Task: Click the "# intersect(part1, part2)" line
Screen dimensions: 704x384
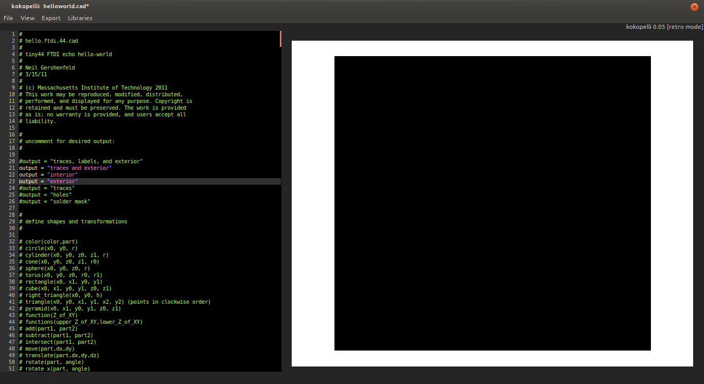Action: click(58, 342)
